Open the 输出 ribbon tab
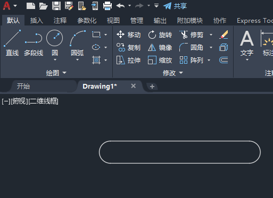Viewport: 273px width, 198px height. point(160,21)
